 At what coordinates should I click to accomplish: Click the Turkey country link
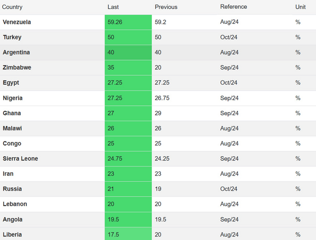12,37
